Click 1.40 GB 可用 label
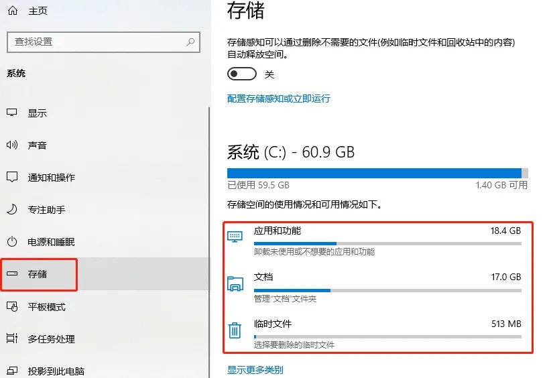The width and height of the screenshot is (549, 378). [501, 185]
